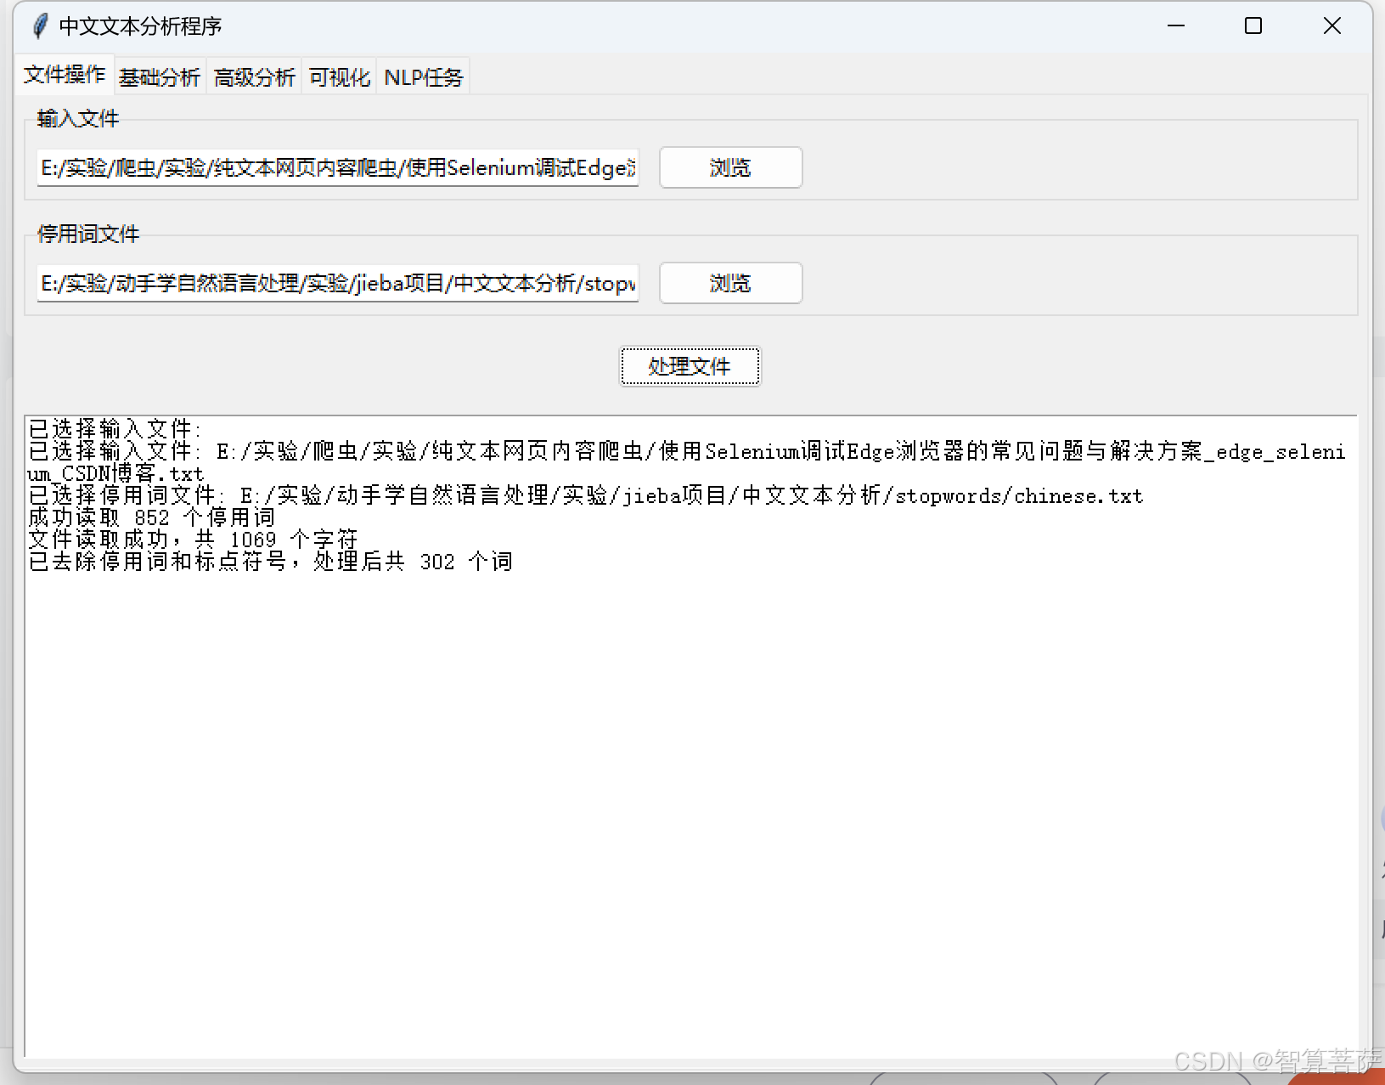Open the NLP任务 tab
This screenshot has width=1385, height=1085.
click(x=423, y=78)
